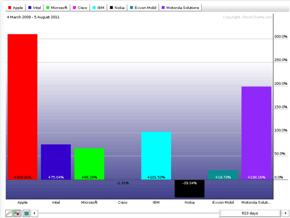Viewport: 290px width, 218px height.
Task: Toggle the Nokia legend tab
Action: (x=117, y=8)
